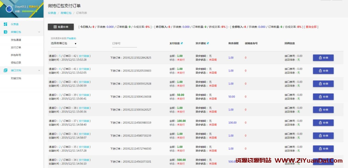This screenshot has height=168, width=348.
Task: Click creation time 2019/12/11 15:02:28
Action: (x=74, y=60)
